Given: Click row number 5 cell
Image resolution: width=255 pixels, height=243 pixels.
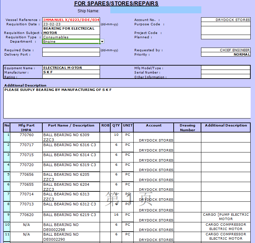Looking at the screenshot, I should click(7, 177).
